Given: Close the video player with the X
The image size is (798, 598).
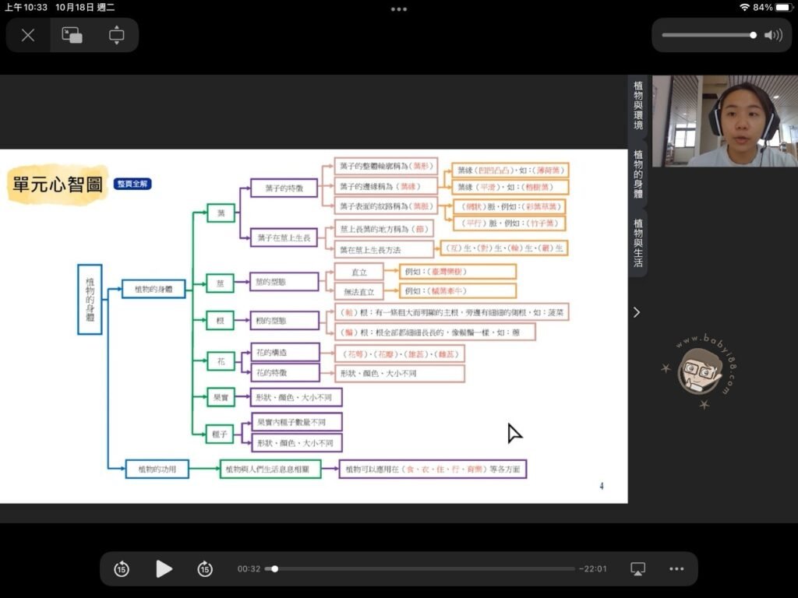Looking at the screenshot, I should 28,35.
